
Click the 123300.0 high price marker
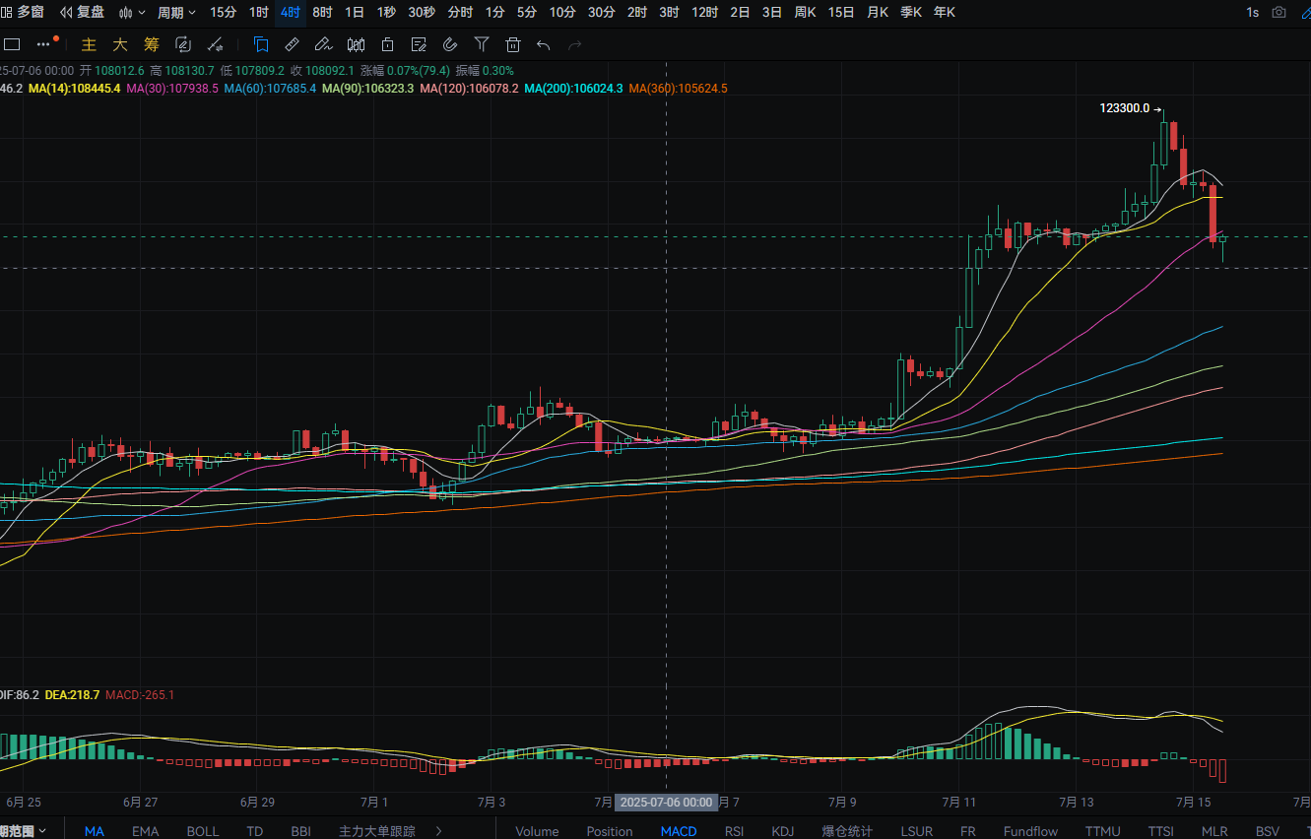point(1125,108)
